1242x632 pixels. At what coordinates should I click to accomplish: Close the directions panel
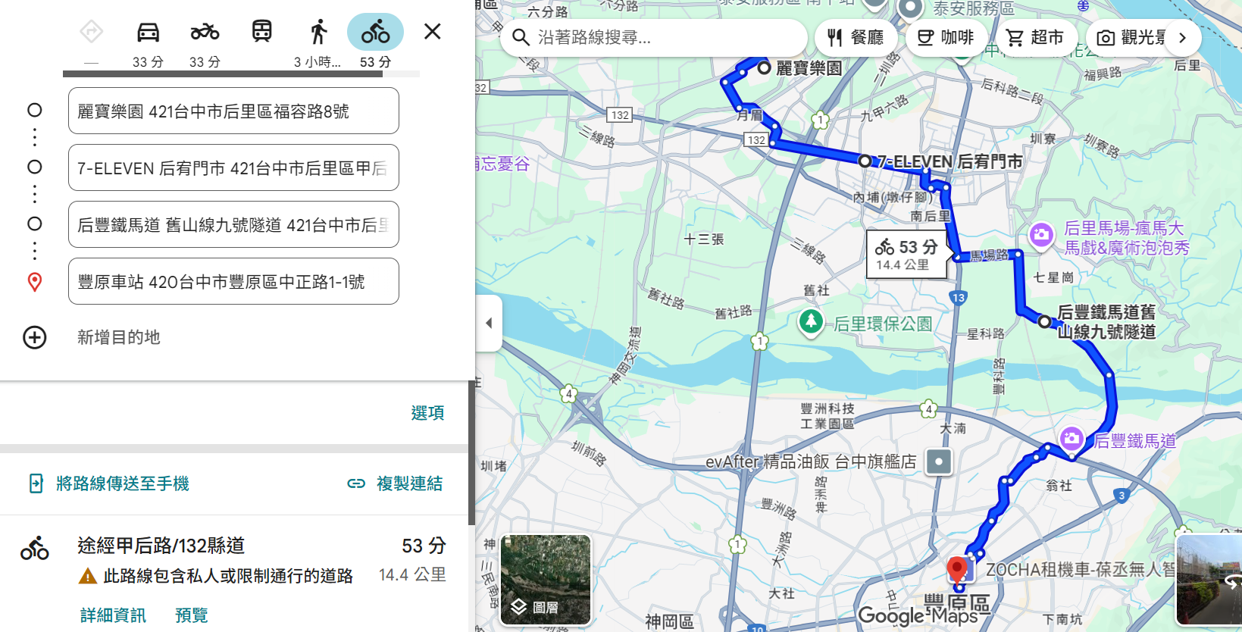click(432, 32)
